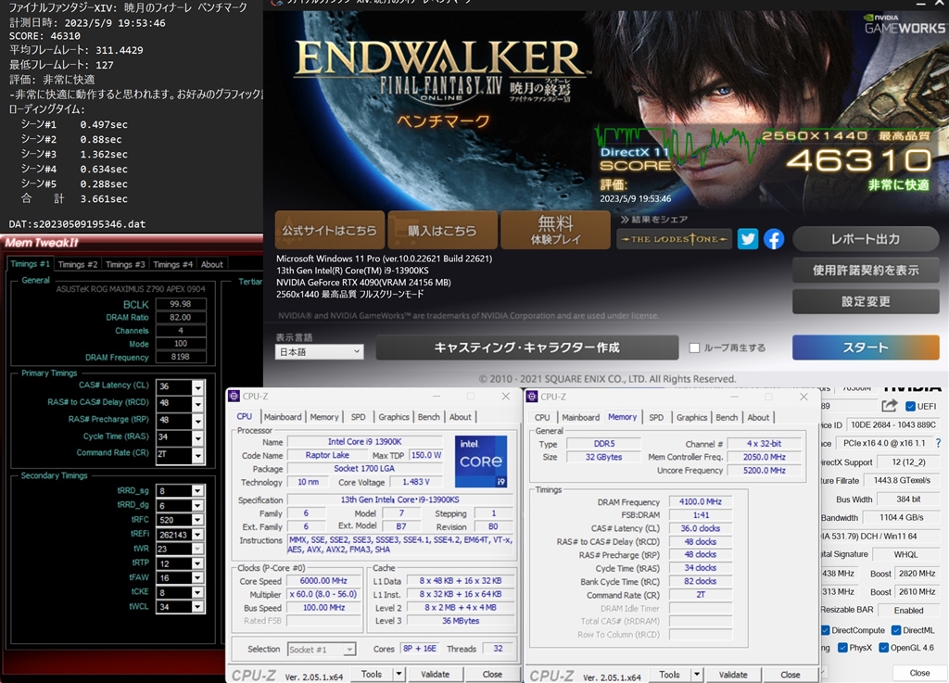This screenshot has width=949, height=683.
Task: Select SPD tab in right CPU-Z window
Action: [656, 417]
